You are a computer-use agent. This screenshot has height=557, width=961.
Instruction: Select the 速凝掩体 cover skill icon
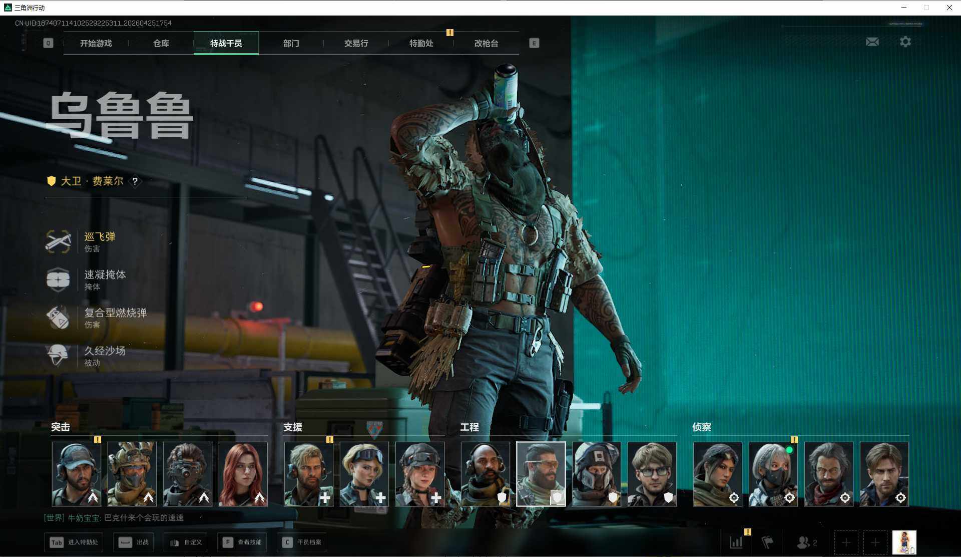(x=58, y=280)
